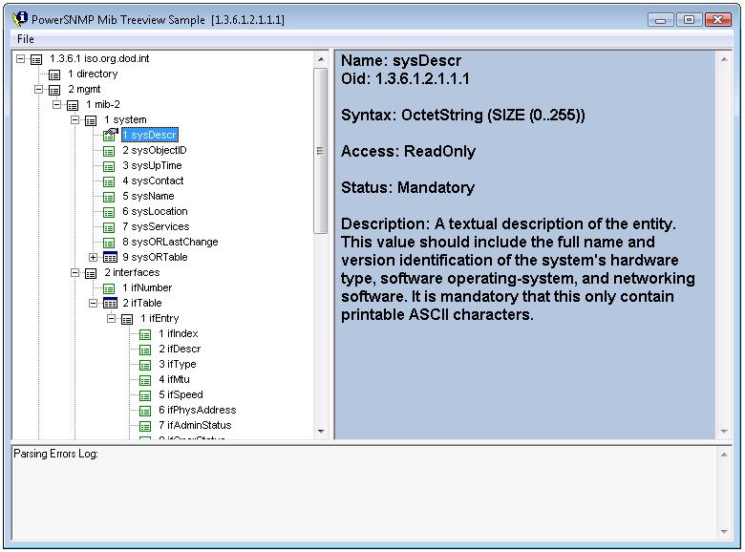The height and width of the screenshot is (552, 745).
Task: Click the tree scrollbar down arrow
Action: pyautogui.click(x=321, y=432)
